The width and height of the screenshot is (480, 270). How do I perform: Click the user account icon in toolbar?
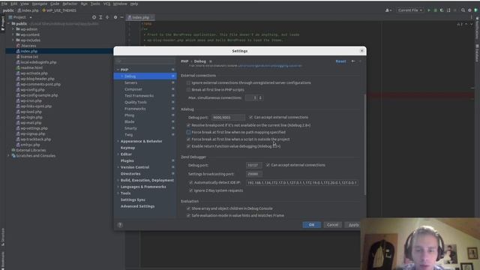[x=388, y=10]
